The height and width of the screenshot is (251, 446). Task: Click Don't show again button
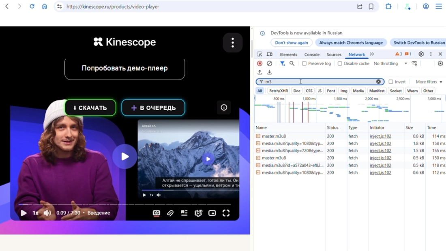291,43
